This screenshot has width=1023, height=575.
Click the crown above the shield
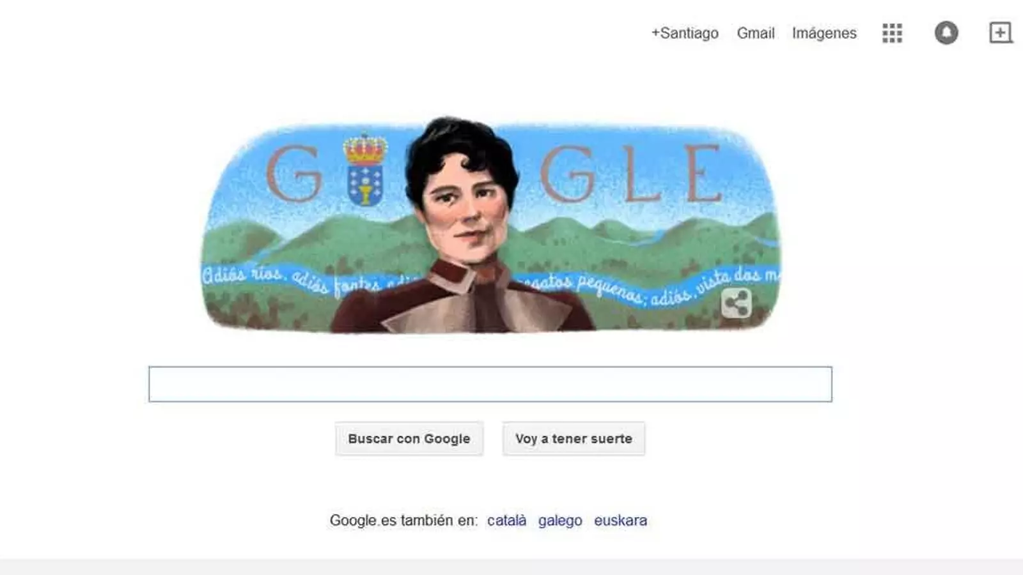click(365, 149)
